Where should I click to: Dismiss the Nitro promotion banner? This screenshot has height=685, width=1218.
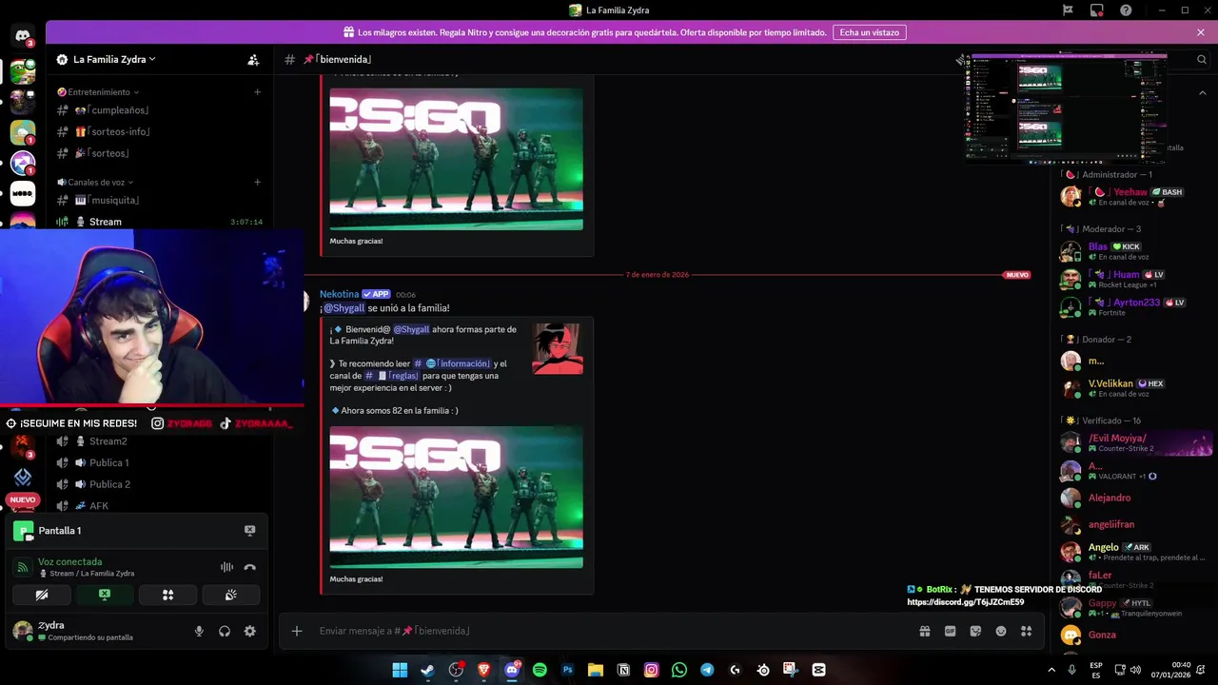[x=1201, y=32]
